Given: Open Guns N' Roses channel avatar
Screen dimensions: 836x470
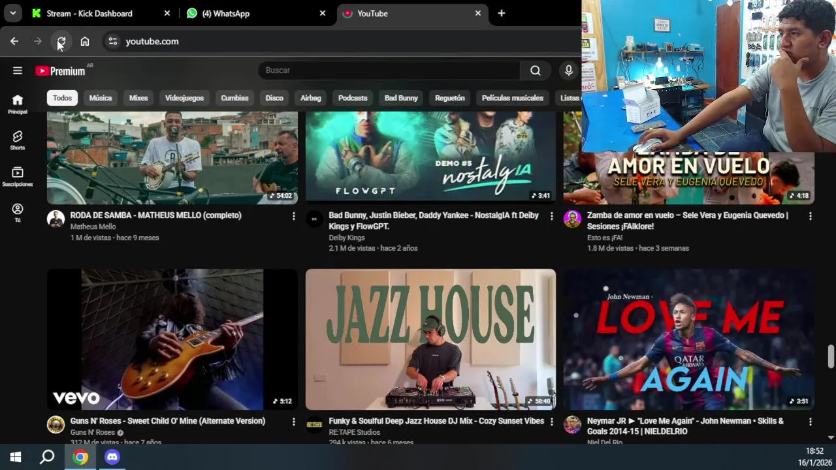Looking at the screenshot, I should point(56,424).
